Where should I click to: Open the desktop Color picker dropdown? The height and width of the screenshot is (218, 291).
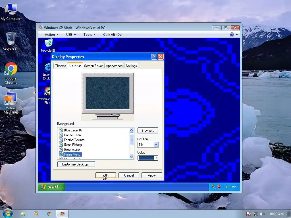pyautogui.click(x=148, y=158)
